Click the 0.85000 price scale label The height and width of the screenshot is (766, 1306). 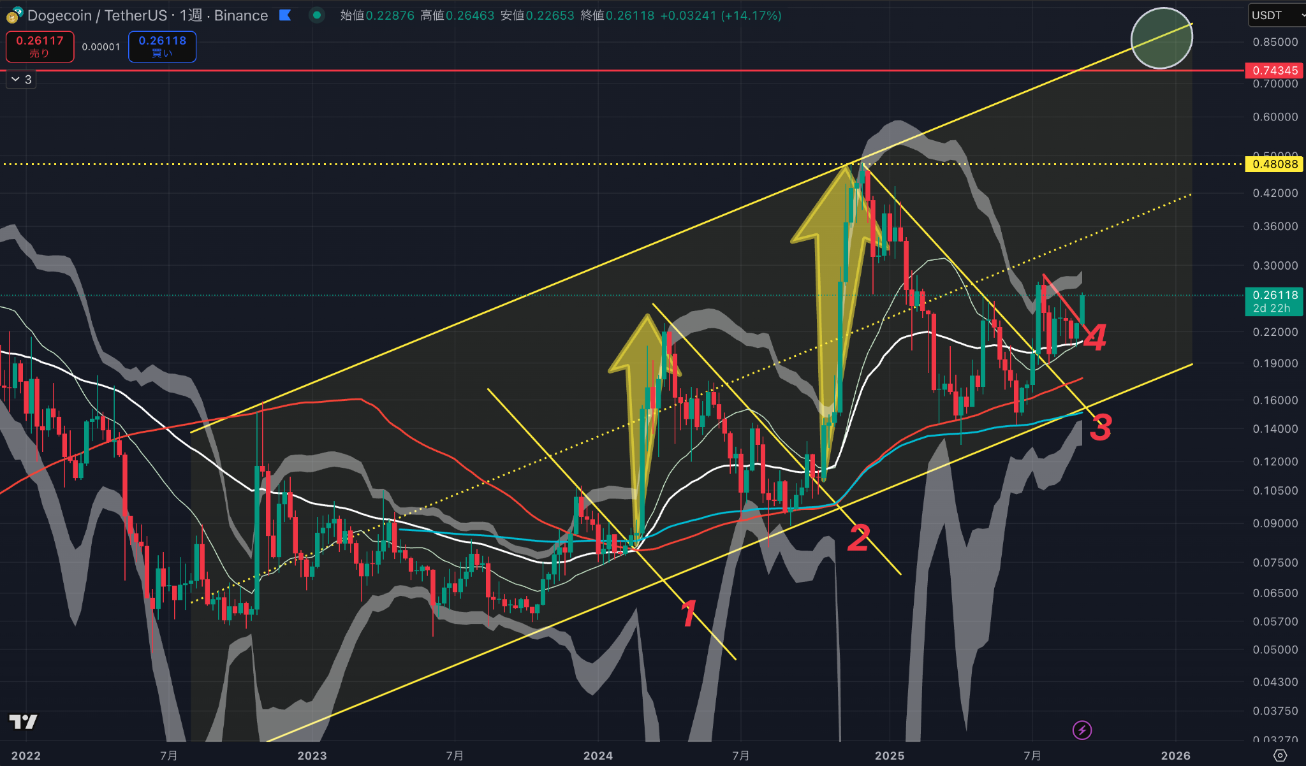click(x=1275, y=42)
